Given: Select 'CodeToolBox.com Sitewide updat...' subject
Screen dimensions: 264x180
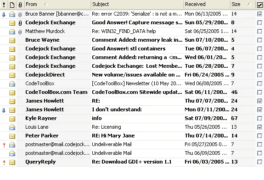Looking at the screenshot, I should pyautogui.click(x=137, y=92).
